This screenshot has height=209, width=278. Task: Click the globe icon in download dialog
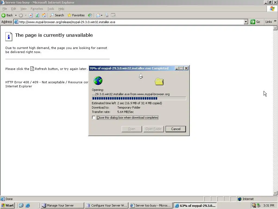click(x=98, y=81)
